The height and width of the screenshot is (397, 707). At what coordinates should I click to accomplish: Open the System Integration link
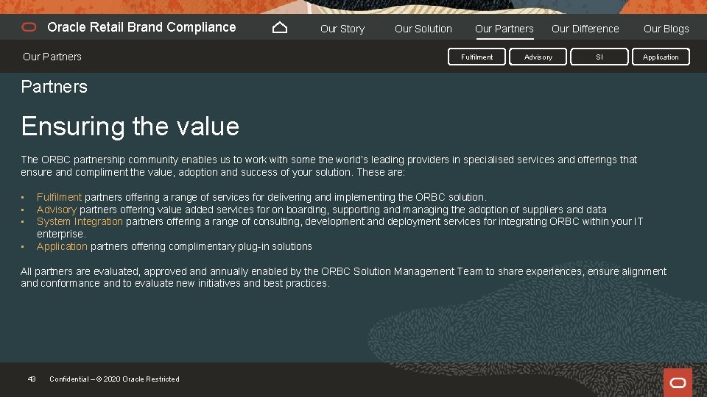(80, 221)
